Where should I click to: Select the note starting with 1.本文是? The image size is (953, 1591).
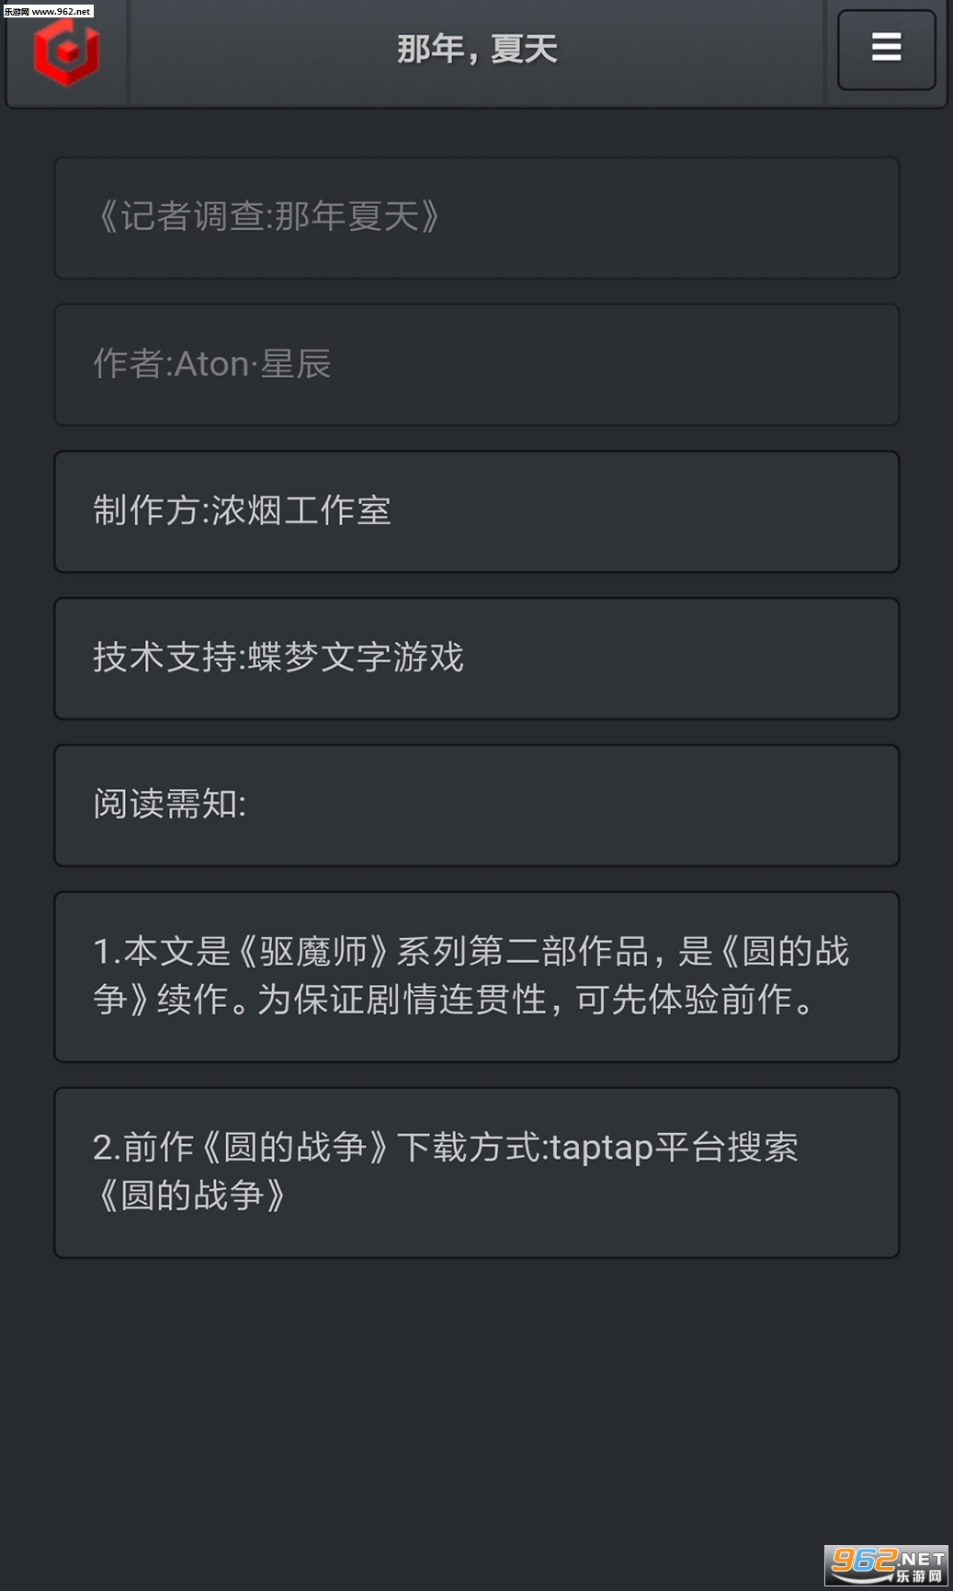tap(476, 977)
